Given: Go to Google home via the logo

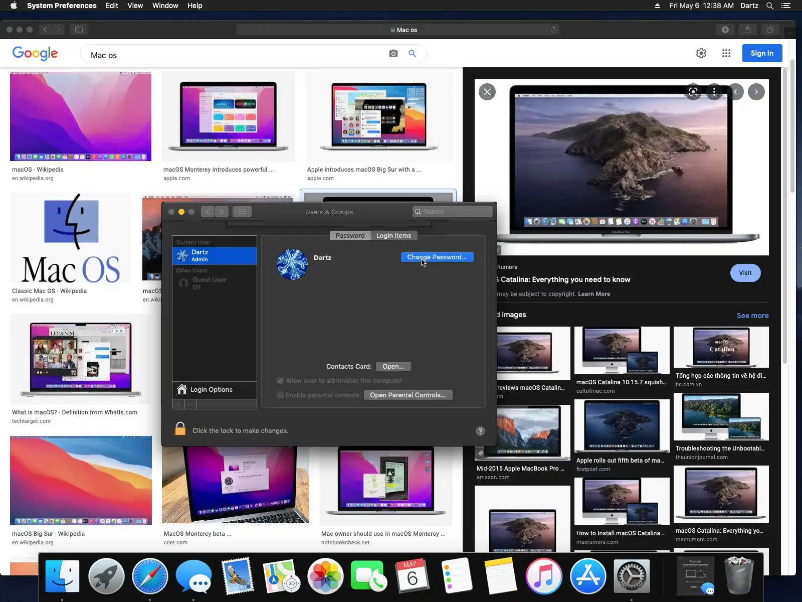Looking at the screenshot, I should tap(35, 53).
